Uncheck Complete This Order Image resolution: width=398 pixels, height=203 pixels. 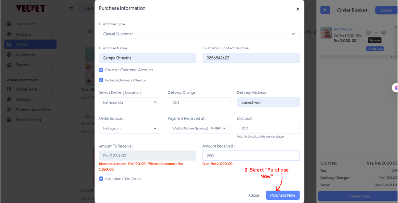click(x=101, y=178)
